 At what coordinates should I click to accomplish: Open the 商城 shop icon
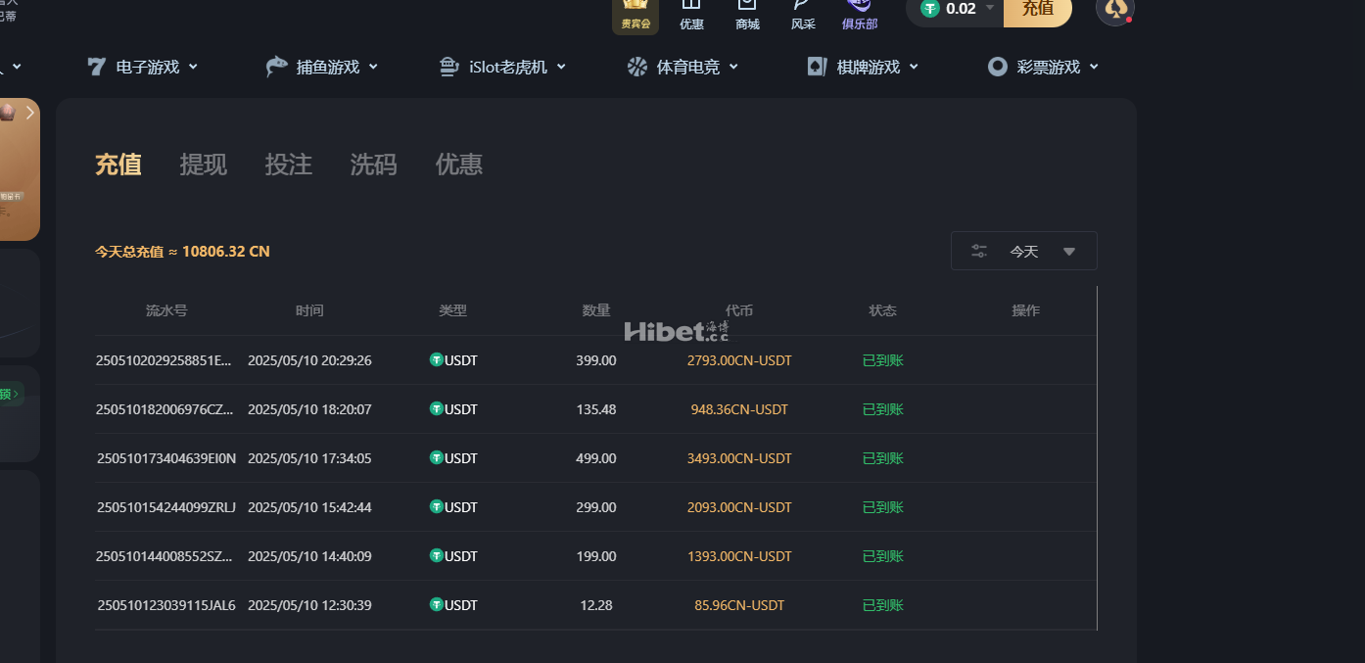pyautogui.click(x=747, y=6)
